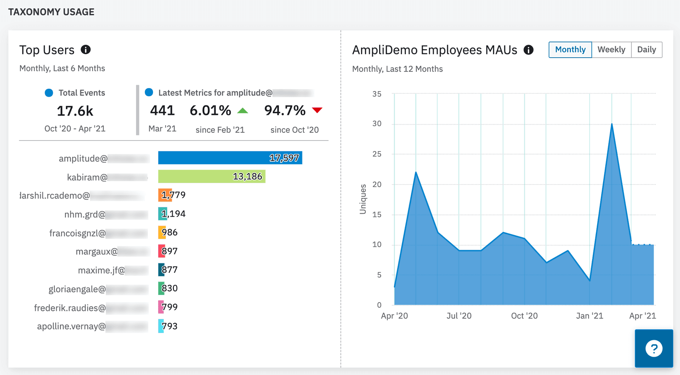Click the AmpliDemo Employees MAUs title
Viewport: 680px width, 375px height.
434,50
